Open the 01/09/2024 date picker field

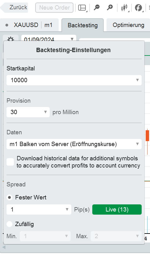coord(49,39)
